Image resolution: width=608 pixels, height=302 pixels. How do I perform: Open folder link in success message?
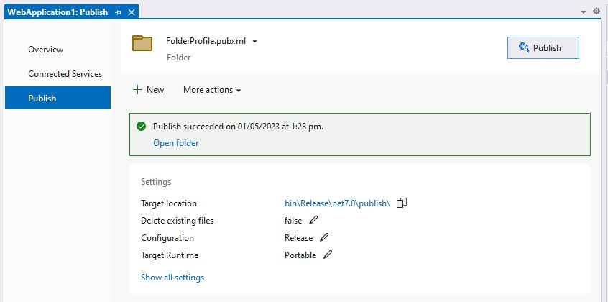(x=176, y=143)
